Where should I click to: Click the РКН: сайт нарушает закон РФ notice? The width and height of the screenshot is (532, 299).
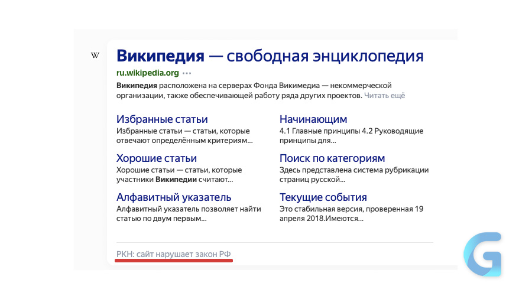(x=173, y=254)
